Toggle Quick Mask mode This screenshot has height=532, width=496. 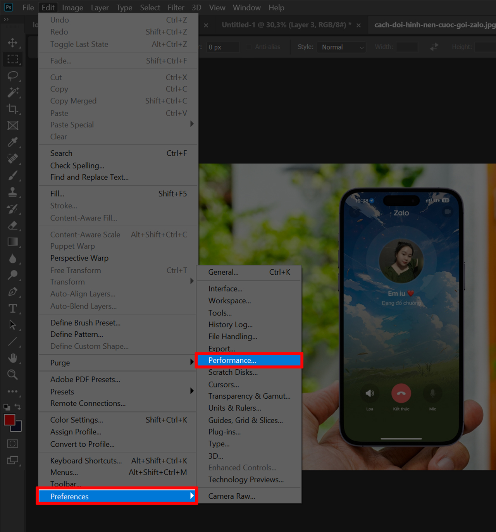click(13, 444)
